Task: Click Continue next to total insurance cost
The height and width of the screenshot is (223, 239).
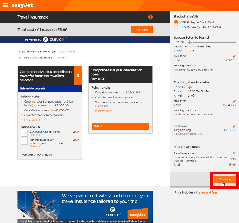Action: coord(142,29)
